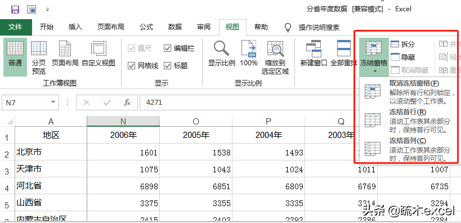Click the confirm checkmark in formula bar
461x223 pixels.
pos(107,102)
